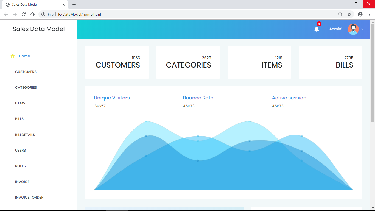Click the Admin avatar picture
Viewport: 375px width, 211px height.
click(353, 29)
